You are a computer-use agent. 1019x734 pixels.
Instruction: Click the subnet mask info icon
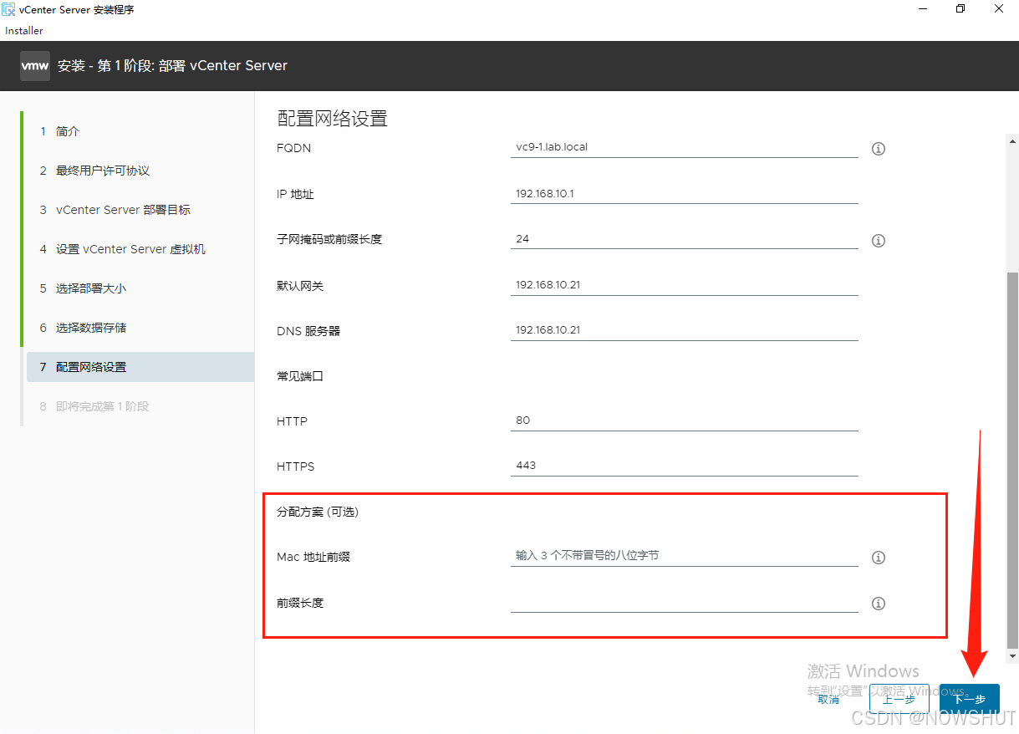tap(879, 241)
